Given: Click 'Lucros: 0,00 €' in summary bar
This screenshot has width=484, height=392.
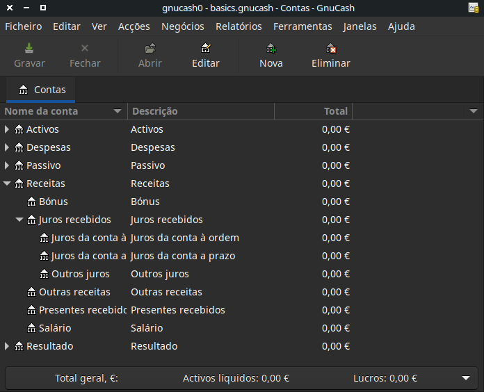Looking at the screenshot, I should [385, 378].
